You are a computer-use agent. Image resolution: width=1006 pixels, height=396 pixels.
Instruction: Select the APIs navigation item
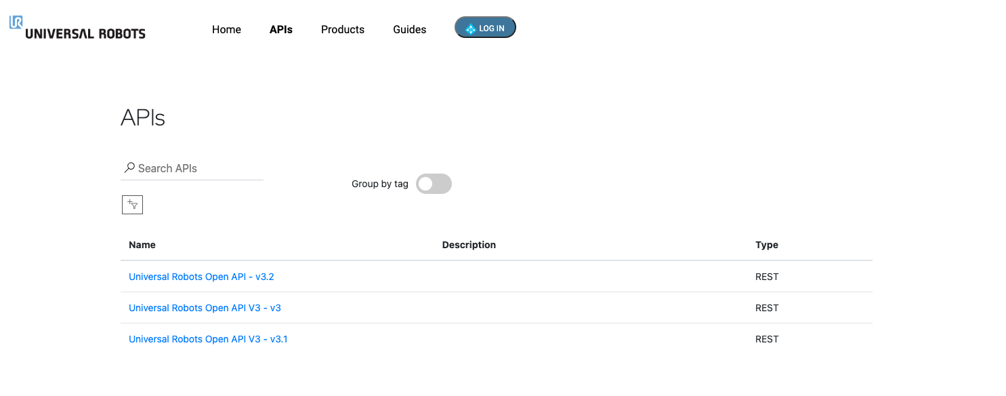(281, 29)
